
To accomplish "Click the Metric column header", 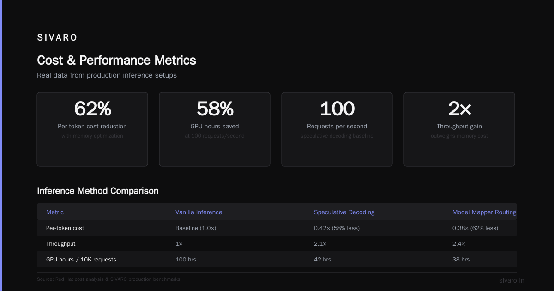I will point(55,212).
